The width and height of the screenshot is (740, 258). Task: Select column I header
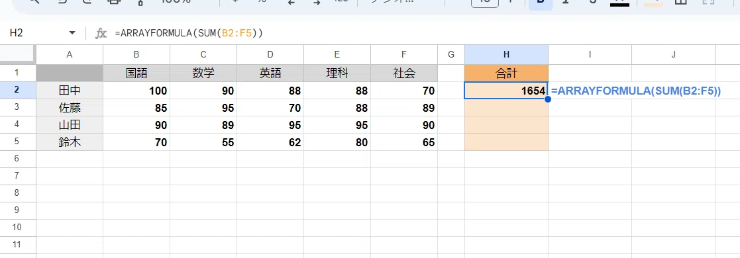click(590, 55)
